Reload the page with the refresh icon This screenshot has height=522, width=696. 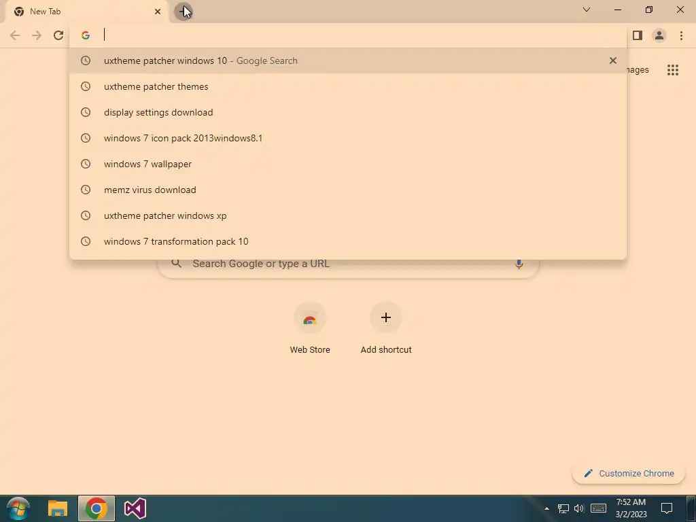coord(58,35)
